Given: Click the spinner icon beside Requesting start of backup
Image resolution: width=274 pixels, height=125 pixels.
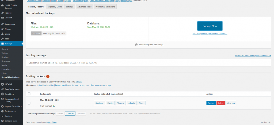Looking at the screenshot, I should pos(136,45).
